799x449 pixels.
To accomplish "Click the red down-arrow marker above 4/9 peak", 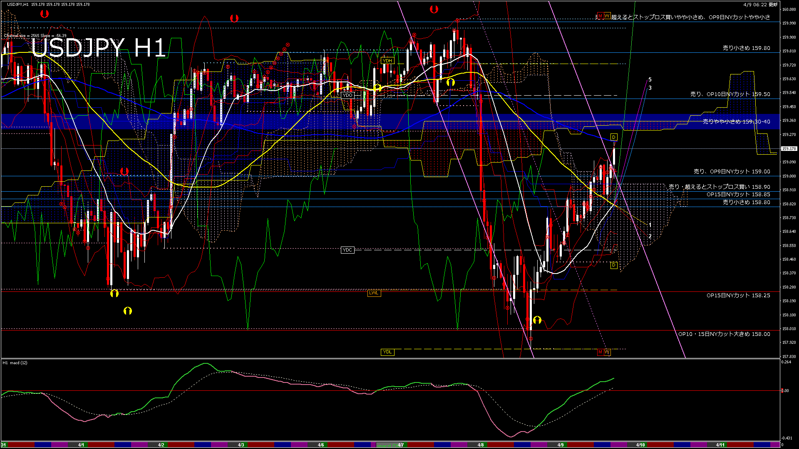I will [434, 9].
